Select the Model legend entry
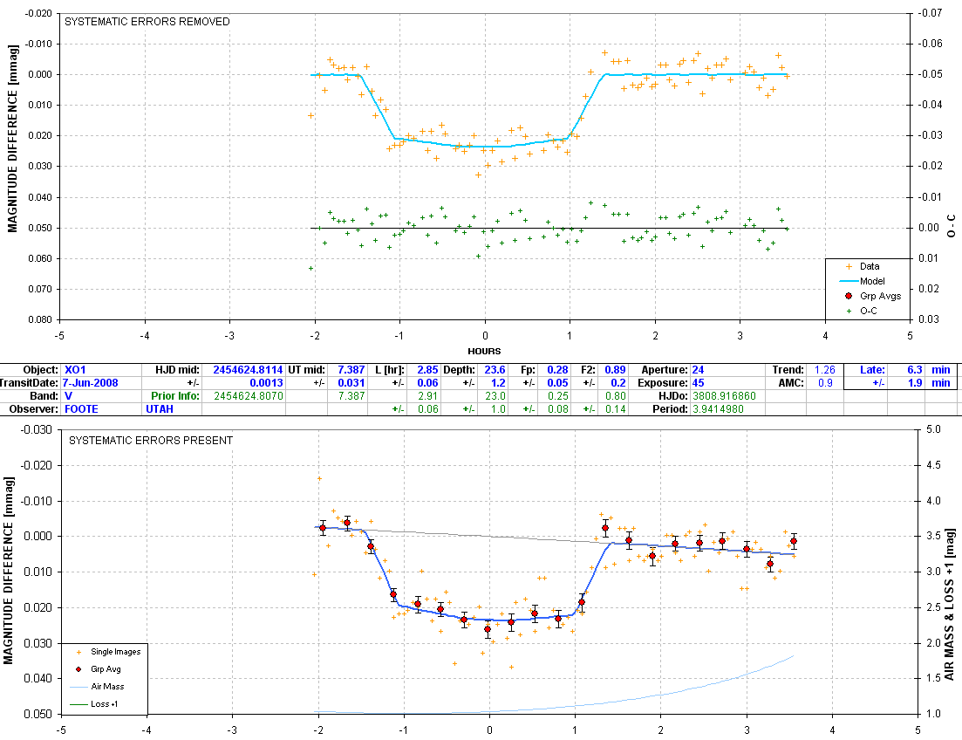The width and height of the screenshot is (962, 740). pos(863,281)
